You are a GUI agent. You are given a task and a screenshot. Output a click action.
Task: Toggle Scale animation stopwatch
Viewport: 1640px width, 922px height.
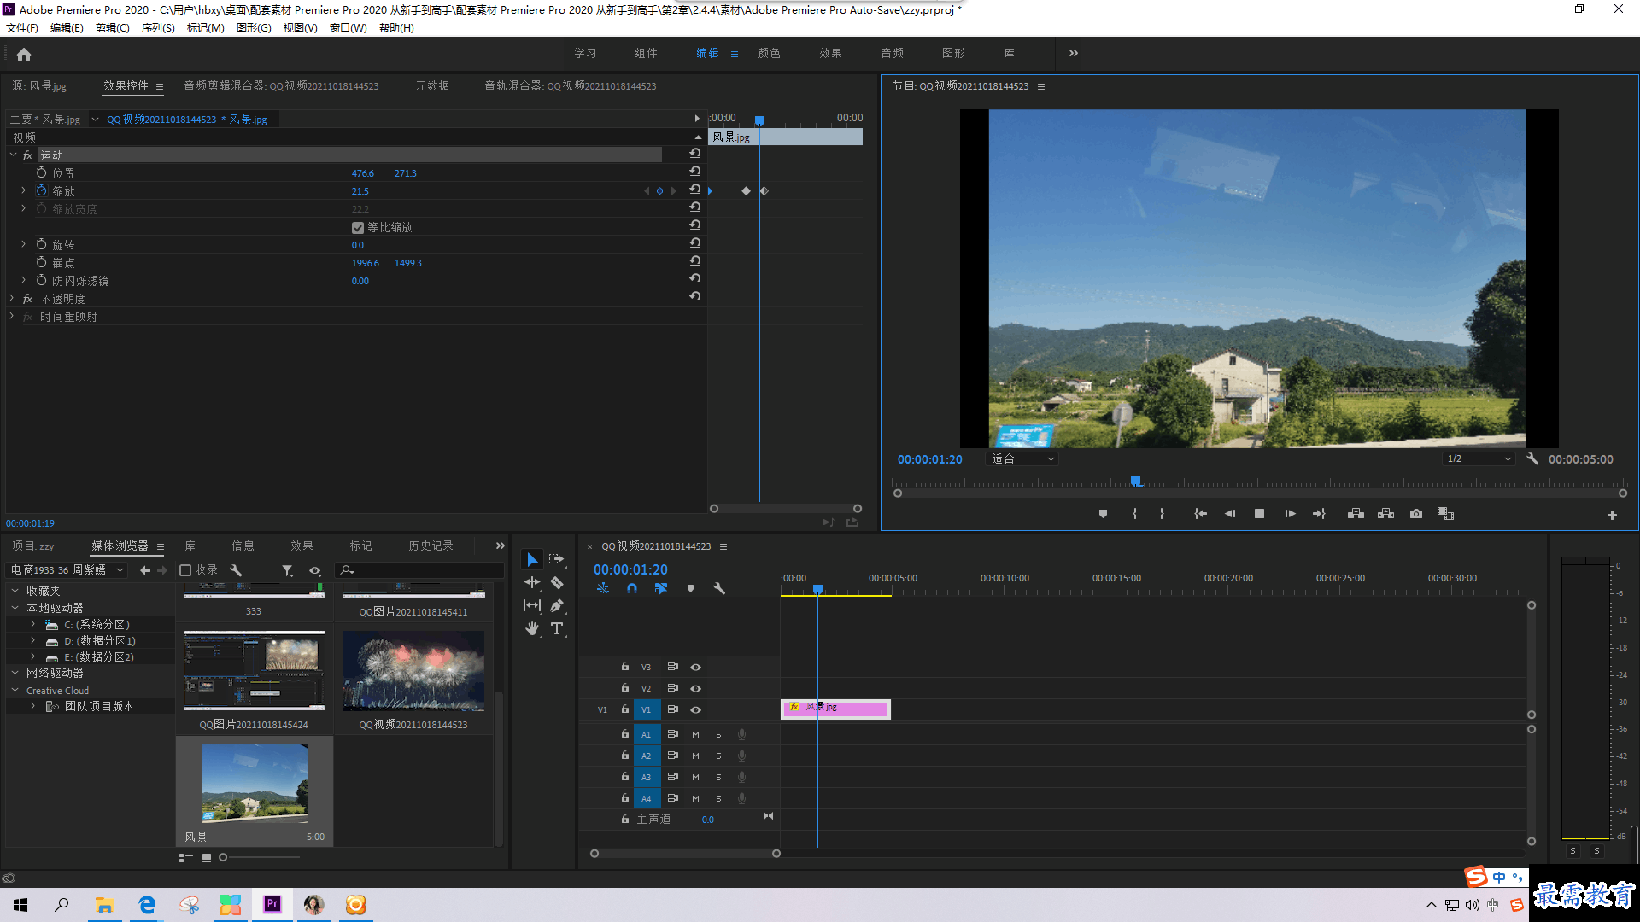coord(41,190)
